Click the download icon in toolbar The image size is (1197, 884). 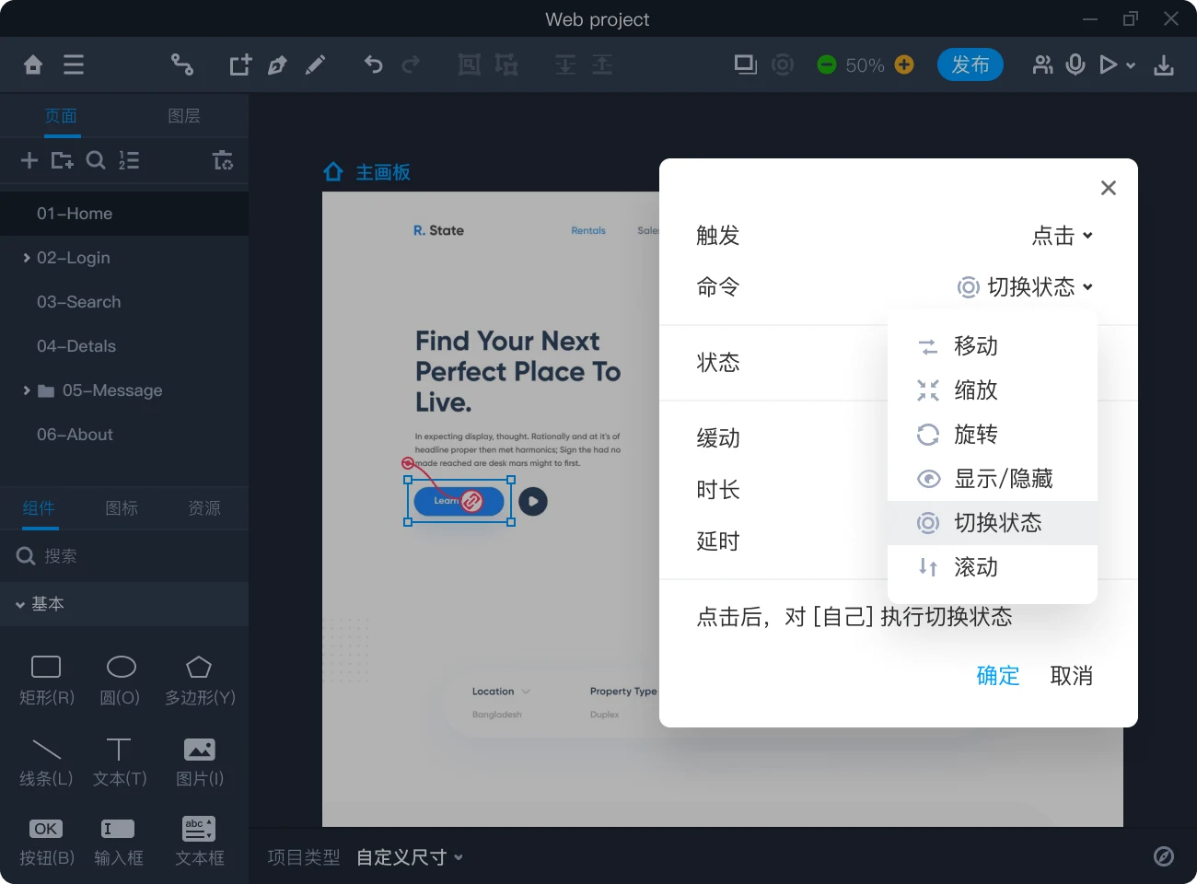(x=1164, y=64)
